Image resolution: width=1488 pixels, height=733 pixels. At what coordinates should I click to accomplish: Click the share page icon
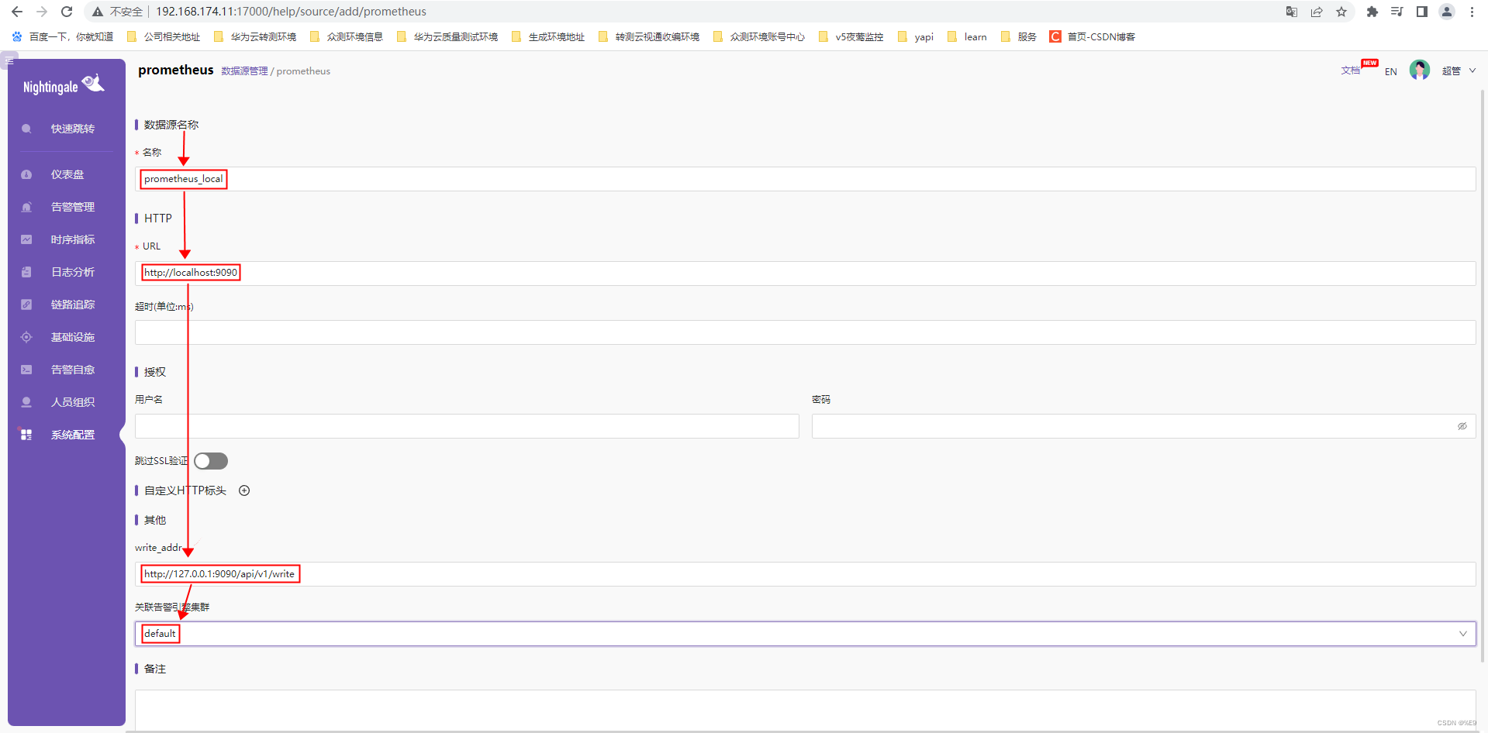tap(1317, 12)
